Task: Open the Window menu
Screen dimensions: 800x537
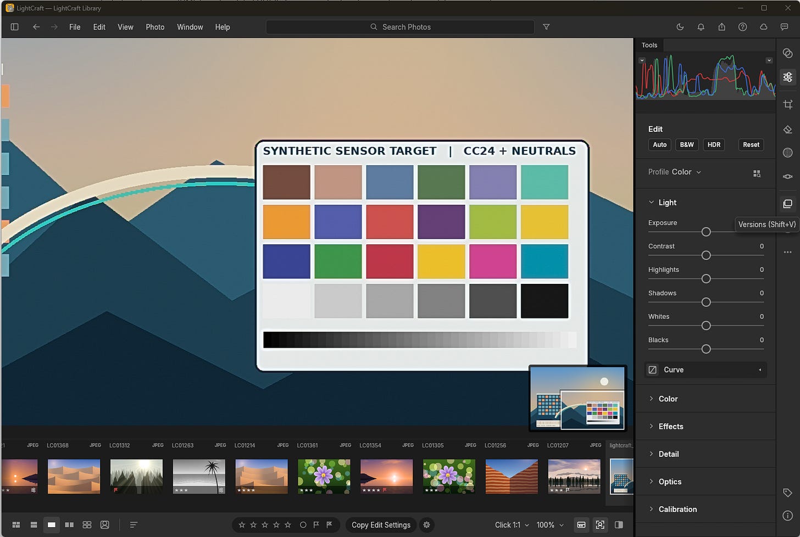Action: coord(190,27)
